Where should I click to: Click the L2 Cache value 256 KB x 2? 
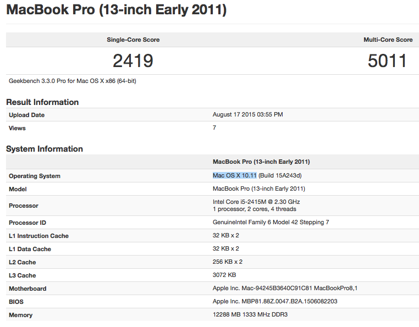click(x=228, y=262)
